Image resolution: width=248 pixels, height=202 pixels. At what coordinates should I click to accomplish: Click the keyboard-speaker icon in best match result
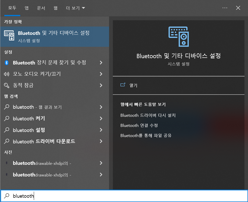(9, 35)
